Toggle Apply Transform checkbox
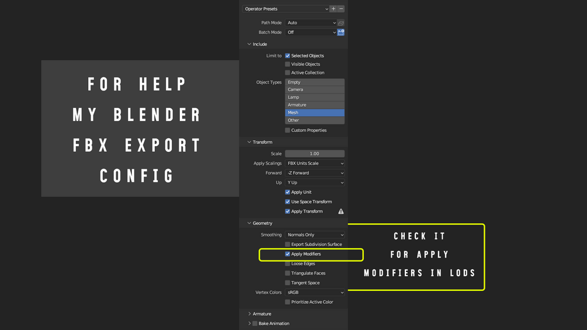587x330 pixels. (287, 211)
